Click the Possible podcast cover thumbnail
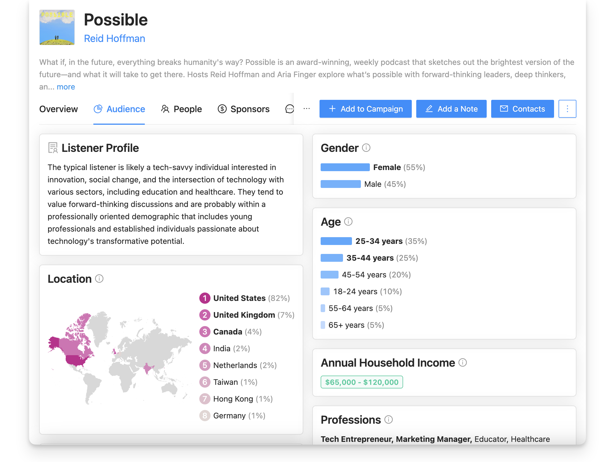The image size is (615, 462). (x=57, y=27)
